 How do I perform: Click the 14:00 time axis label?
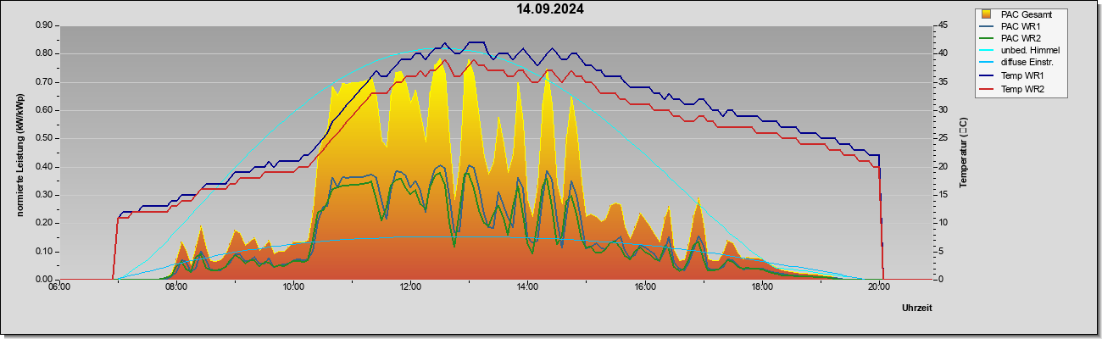[x=527, y=287]
